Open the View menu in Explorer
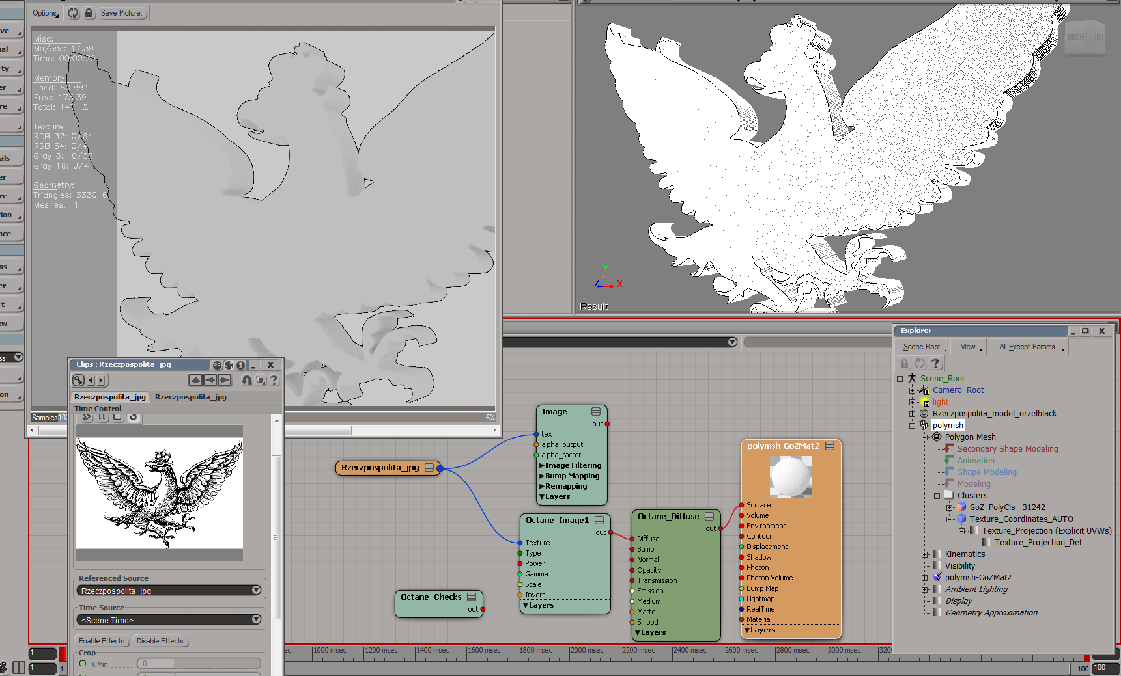This screenshot has height=676, width=1121. click(969, 347)
